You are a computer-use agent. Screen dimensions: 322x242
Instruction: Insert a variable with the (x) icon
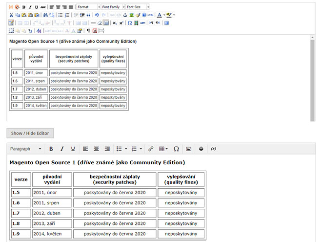pyautogui.click(x=214, y=149)
